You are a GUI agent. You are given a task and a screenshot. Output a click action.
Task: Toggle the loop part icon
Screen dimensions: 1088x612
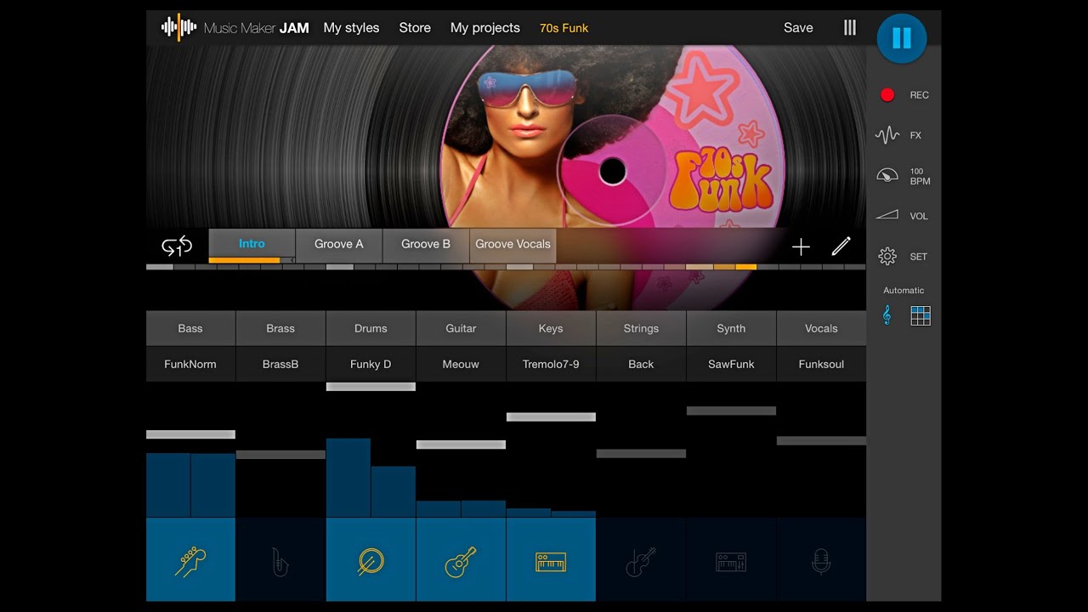click(x=177, y=246)
